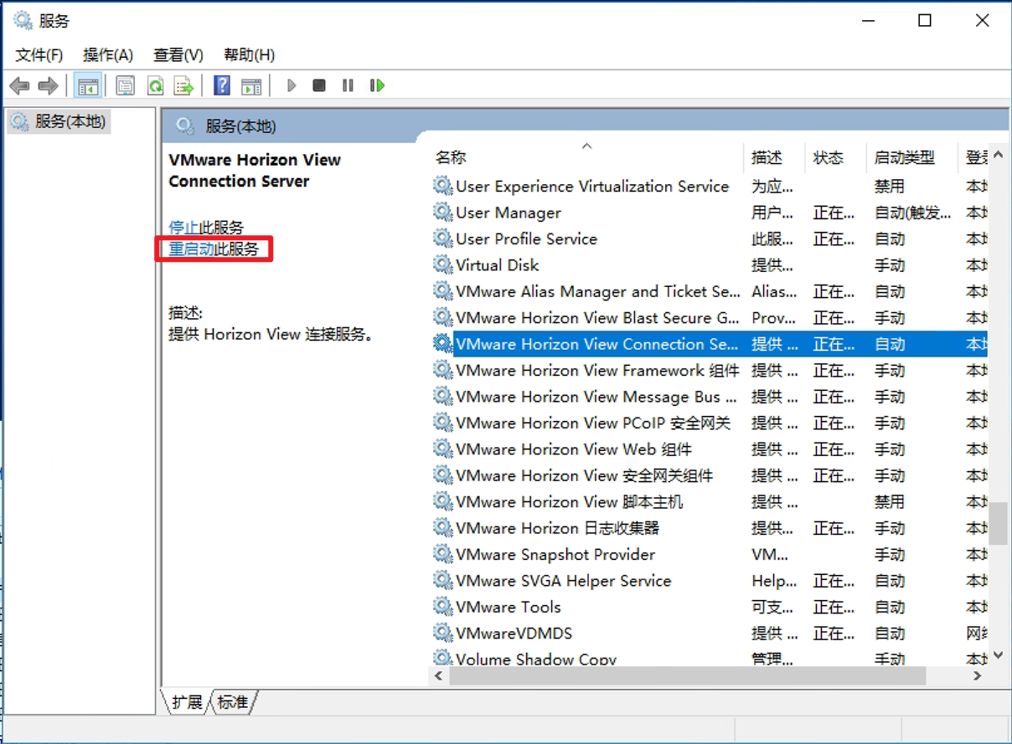Click the green Refresh toolbar icon
The height and width of the screenshot is (744, 1012).
pos(155,85)
